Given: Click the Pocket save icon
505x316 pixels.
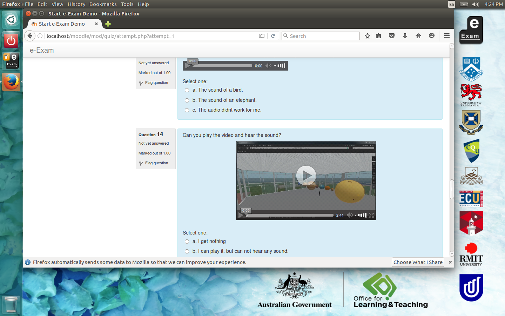Looking at the screenshot, I should pyautogui.click(x=392, y=36).
